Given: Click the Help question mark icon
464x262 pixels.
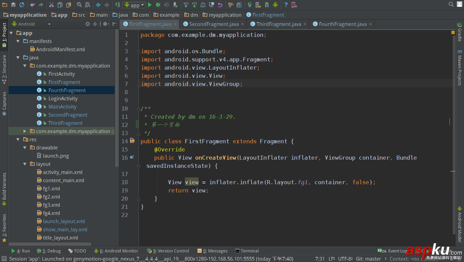Looking at the screenshot, I should [x=286, y=5].
